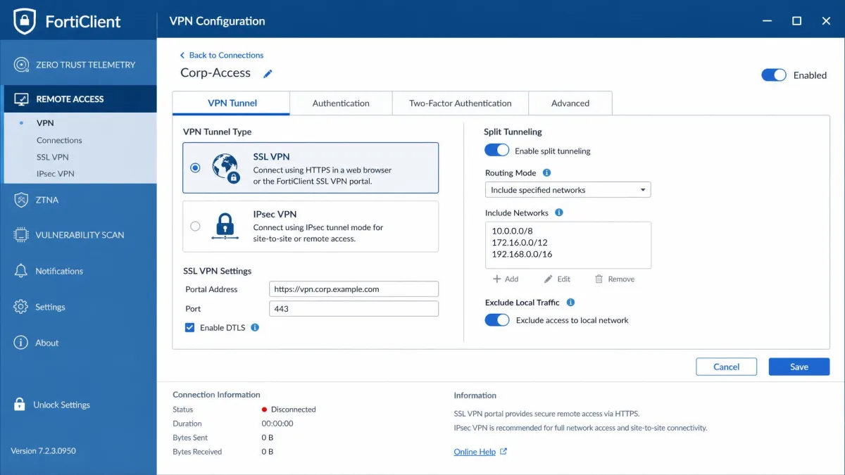This screenshot has height=475, width=845.
Task: Click the Corp-Access connection name
Action: (x=215, y=73)
